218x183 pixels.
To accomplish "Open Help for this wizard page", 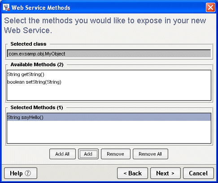I will pyautogui.click(x=21, y=173).
